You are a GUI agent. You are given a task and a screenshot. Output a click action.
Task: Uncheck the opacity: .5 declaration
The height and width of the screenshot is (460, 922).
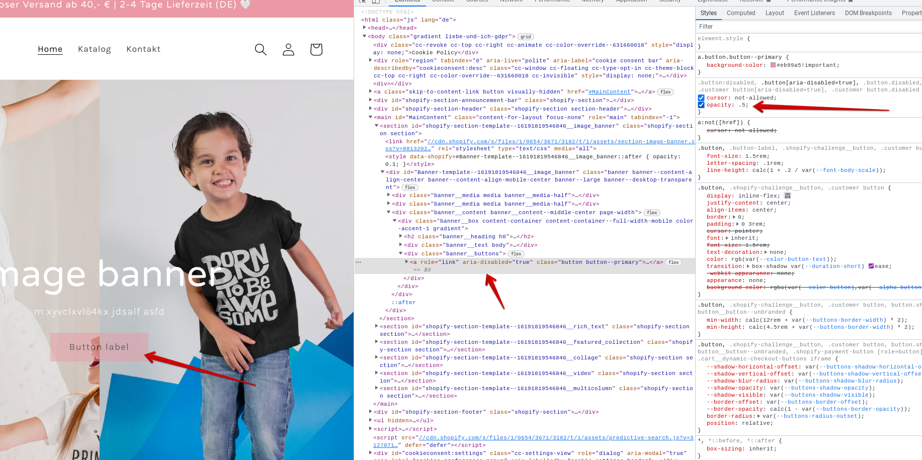click(701, 105)
